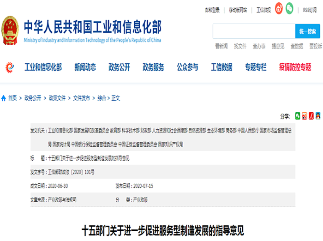This screenshot has width=323, height=241.
Task: Click the 找文件 quick link under search
Action: pos(240,46)
